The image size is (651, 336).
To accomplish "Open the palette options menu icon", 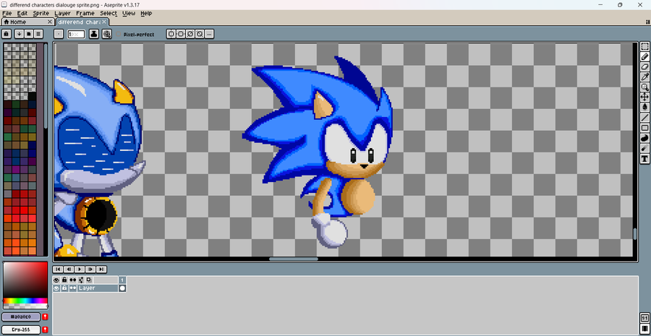I will pyautogui.click(x=38, y=34).
